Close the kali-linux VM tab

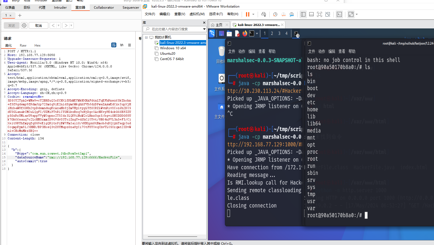point(282,25)
